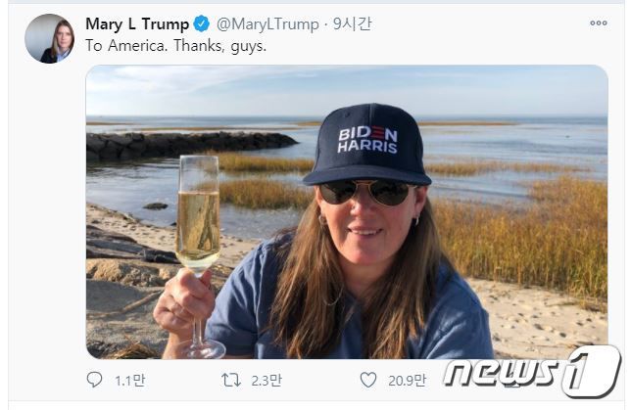Image resolution: width=631 pixels, height=410 pixels.
Task: Click the Biden Harris cap in the photo
Action: point(365,143)
